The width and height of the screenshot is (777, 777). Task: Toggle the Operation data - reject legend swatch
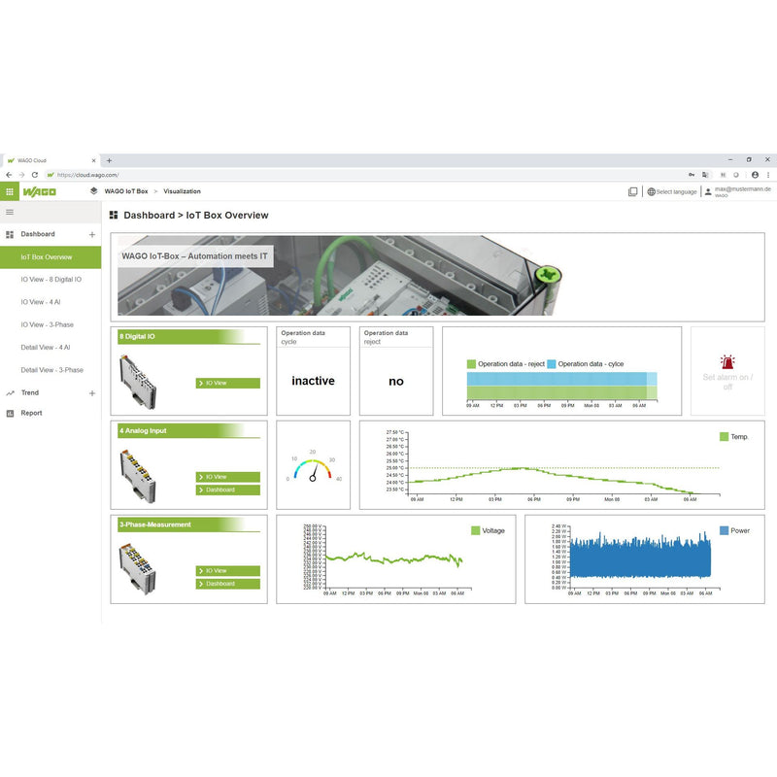[471, 364]
